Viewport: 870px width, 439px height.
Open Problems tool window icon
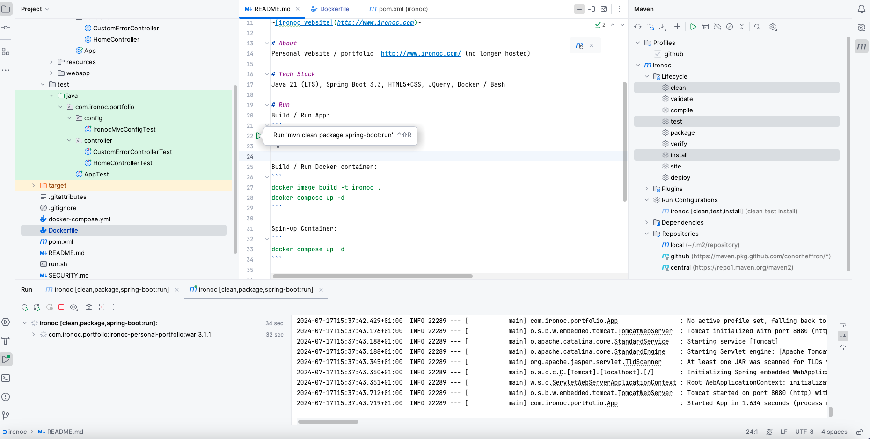[6, 397]
